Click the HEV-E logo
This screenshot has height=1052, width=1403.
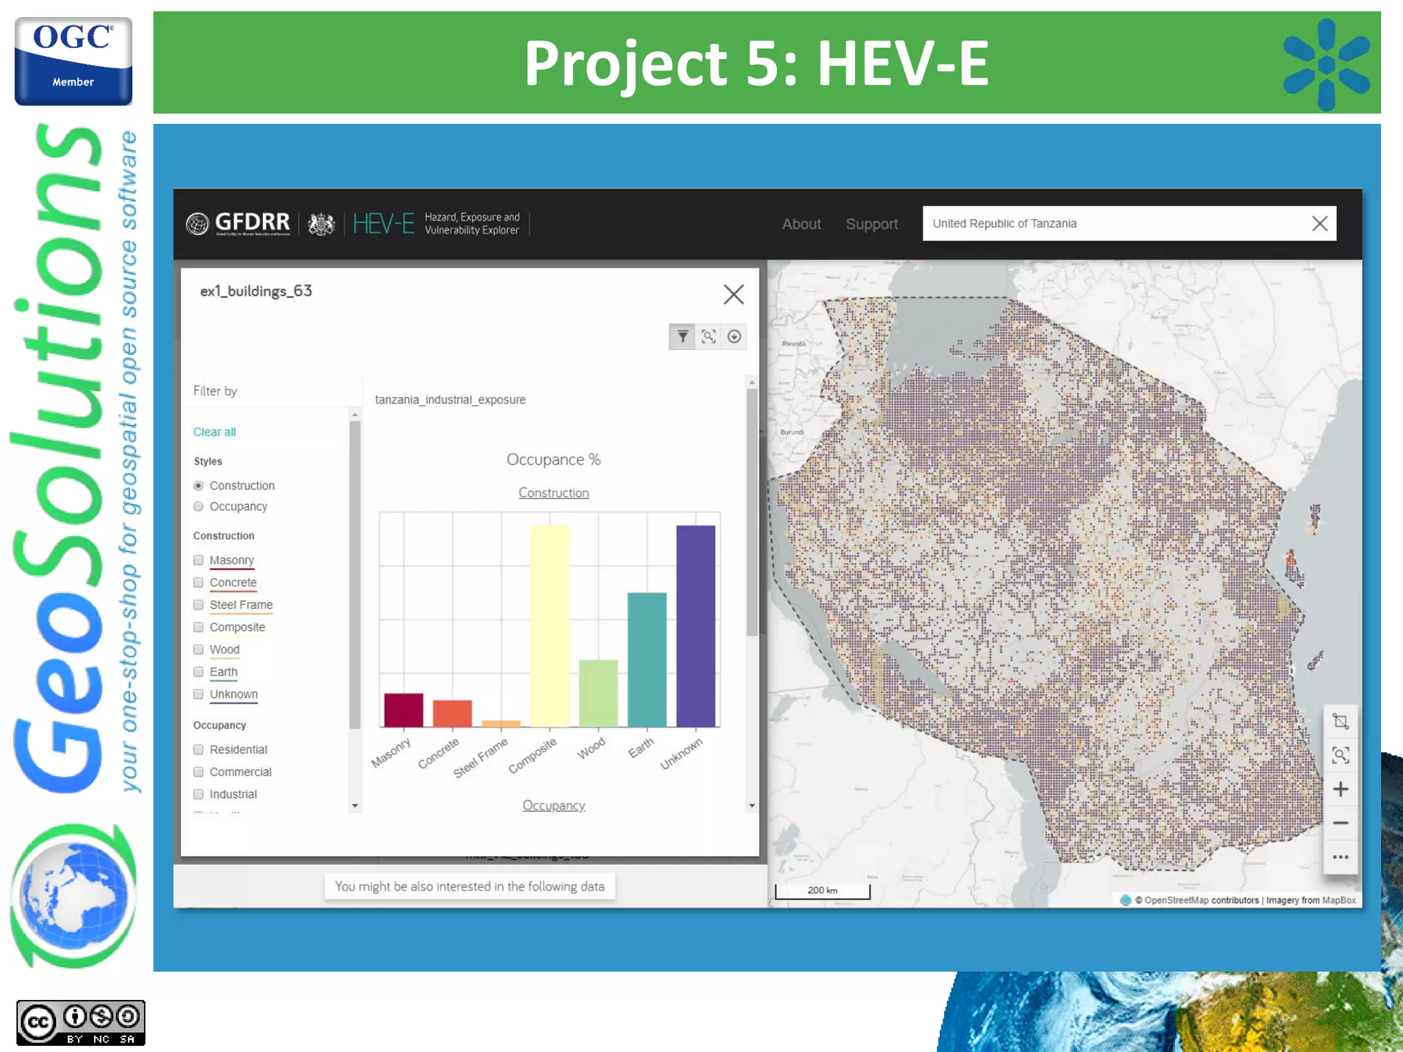384,223
